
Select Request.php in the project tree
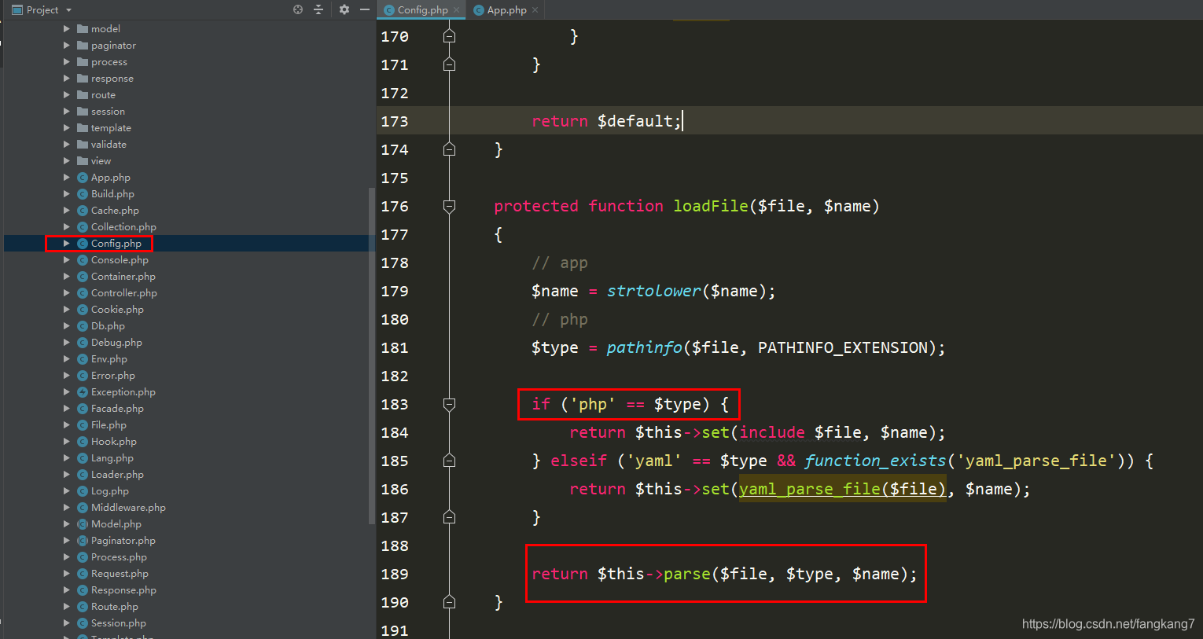[120, 574]
